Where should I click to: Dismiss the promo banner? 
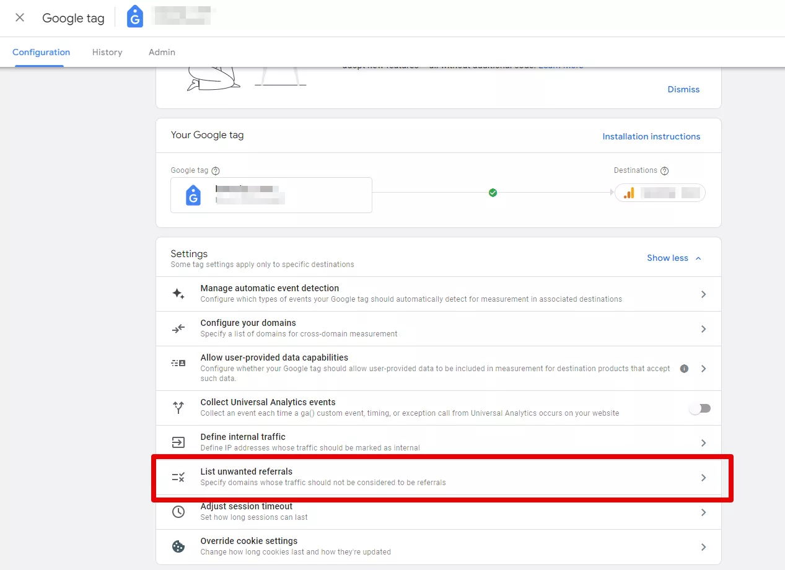tap(683, 89)
